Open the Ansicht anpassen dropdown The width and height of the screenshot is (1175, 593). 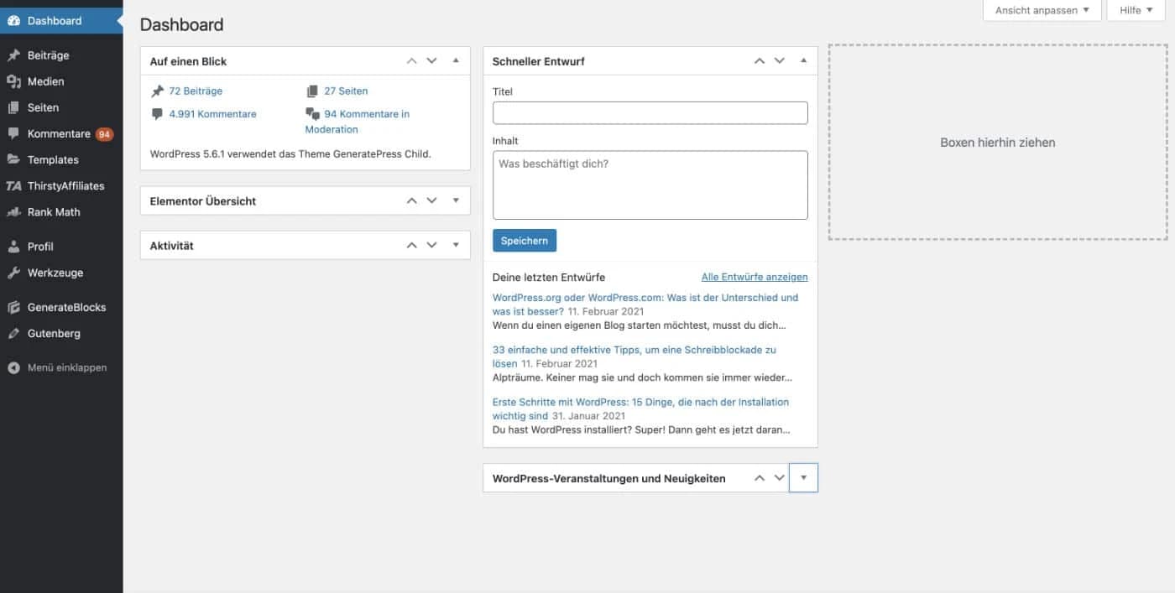[x=1042, y=10]
